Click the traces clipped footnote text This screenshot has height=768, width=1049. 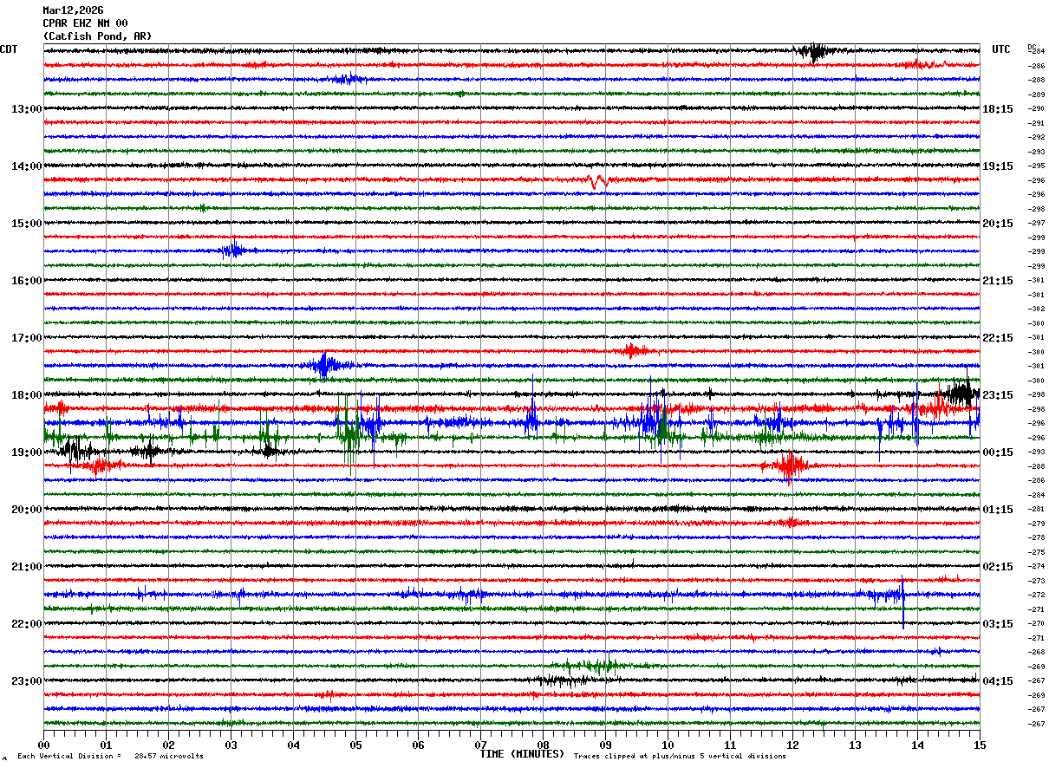[x=680, y=756]
